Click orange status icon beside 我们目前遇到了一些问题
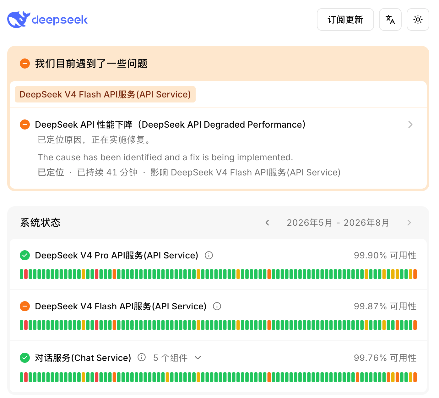 [25, 64]
